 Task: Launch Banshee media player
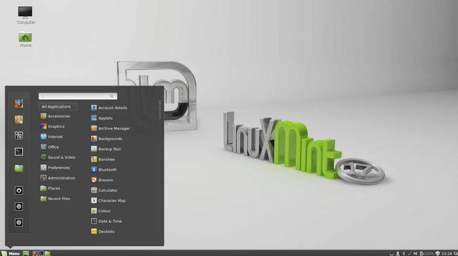click(x=103, y=159)
